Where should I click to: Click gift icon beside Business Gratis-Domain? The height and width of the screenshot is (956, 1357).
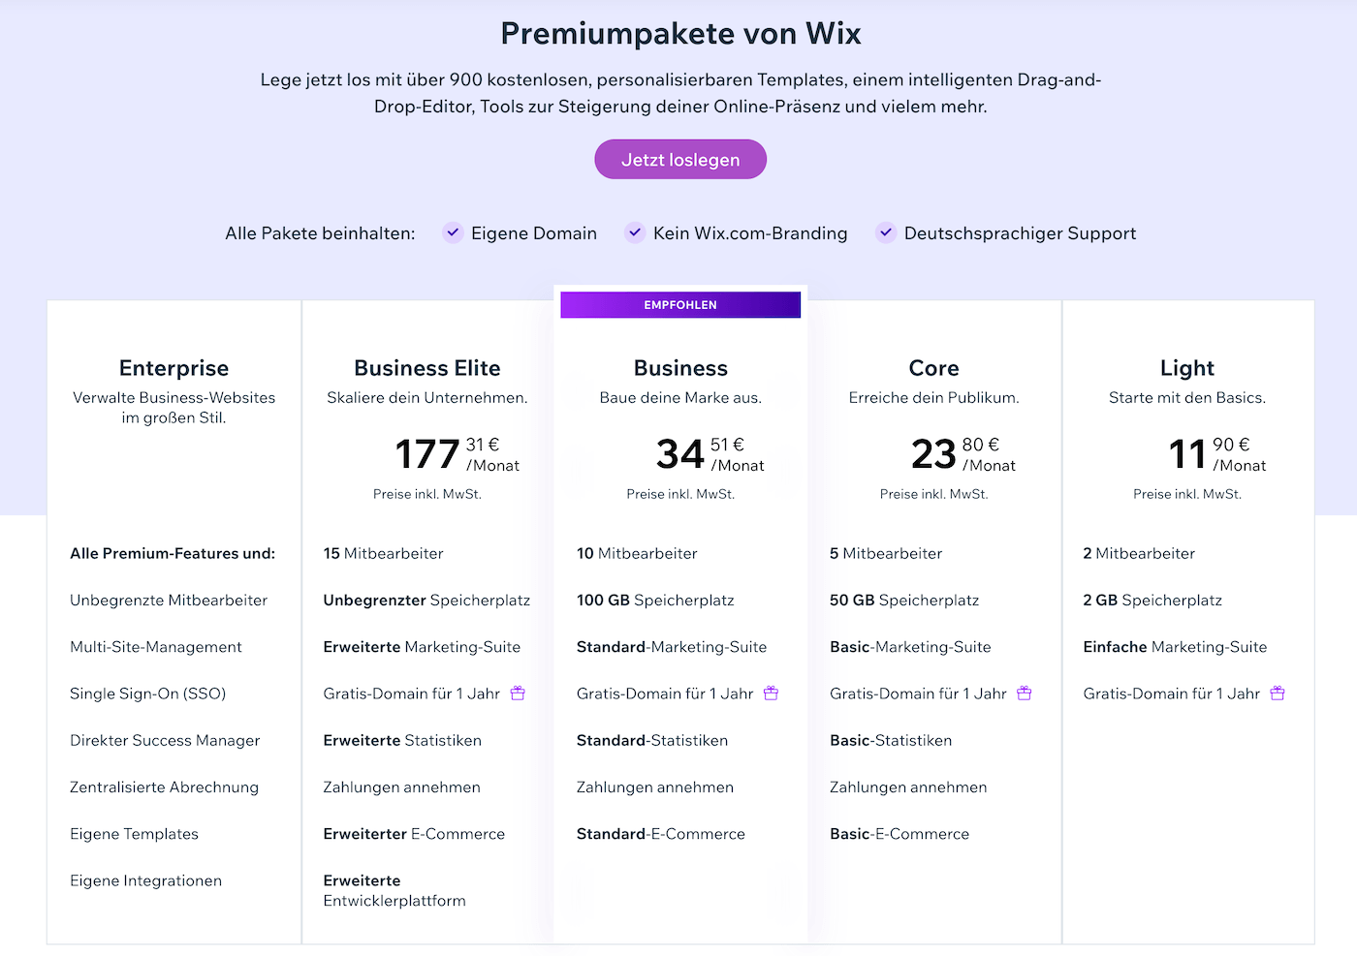(771, 694)
